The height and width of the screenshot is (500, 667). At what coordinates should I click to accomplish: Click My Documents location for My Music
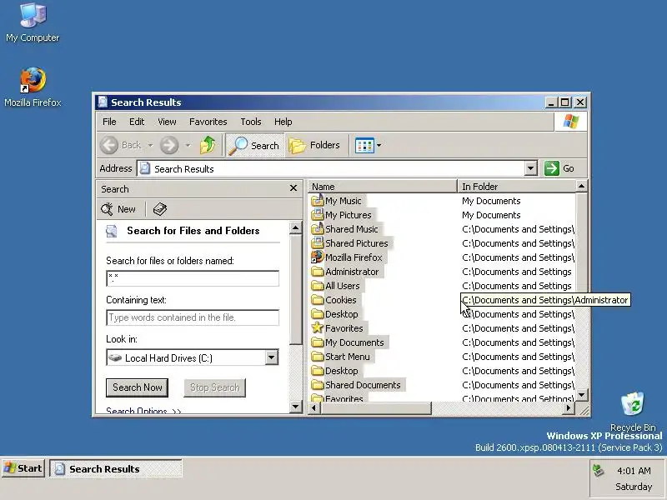(491, 201)
